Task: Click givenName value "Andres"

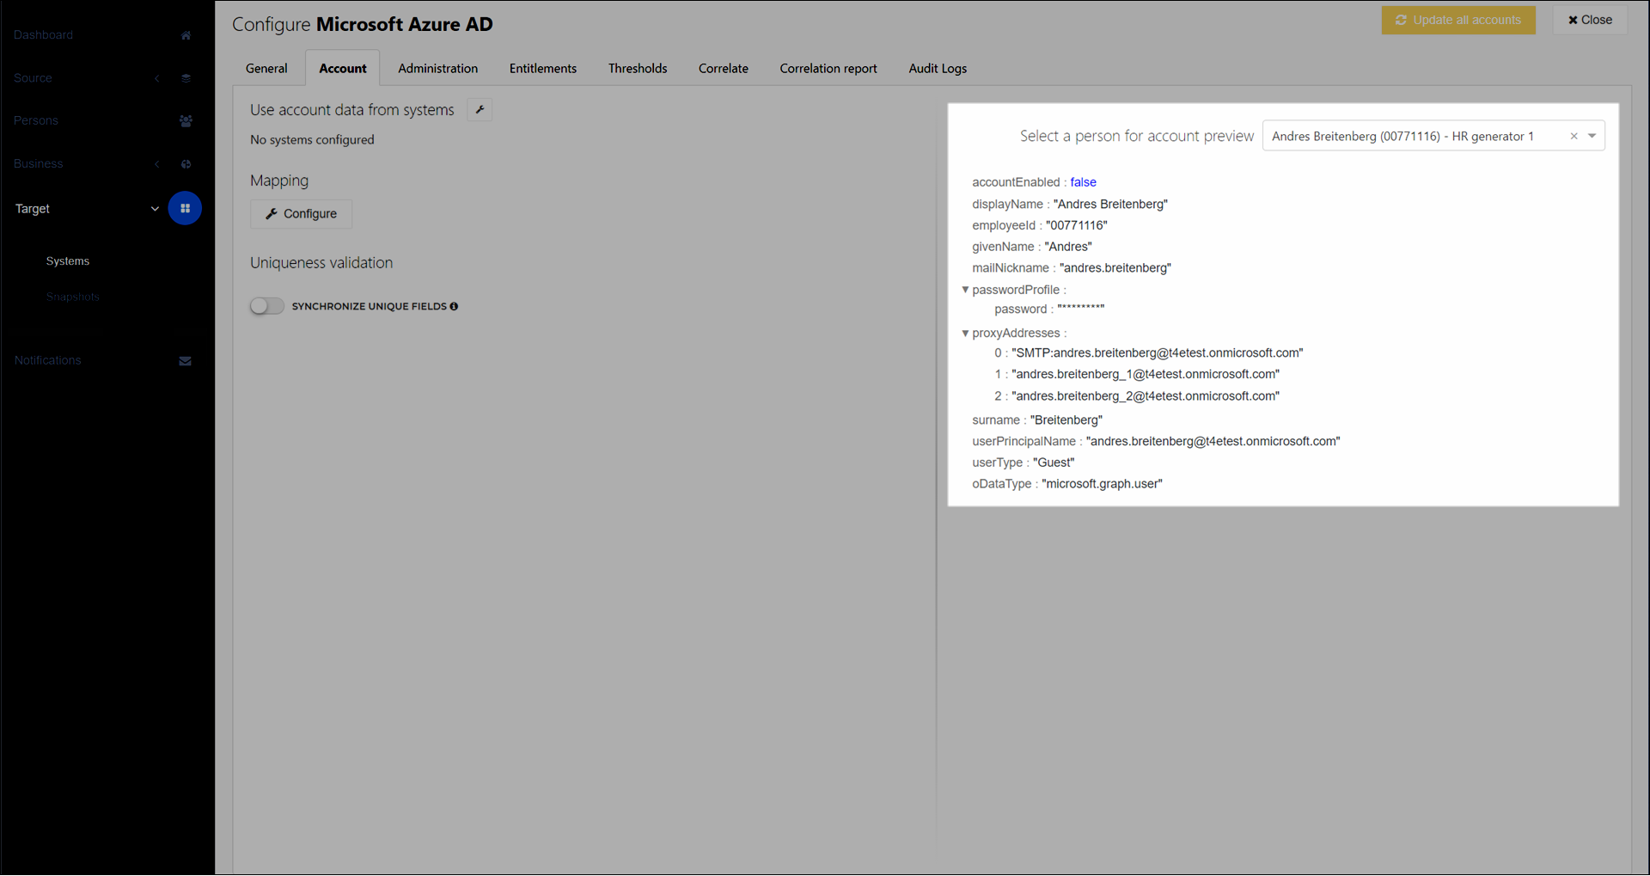Action: [x=1068, y=247]
